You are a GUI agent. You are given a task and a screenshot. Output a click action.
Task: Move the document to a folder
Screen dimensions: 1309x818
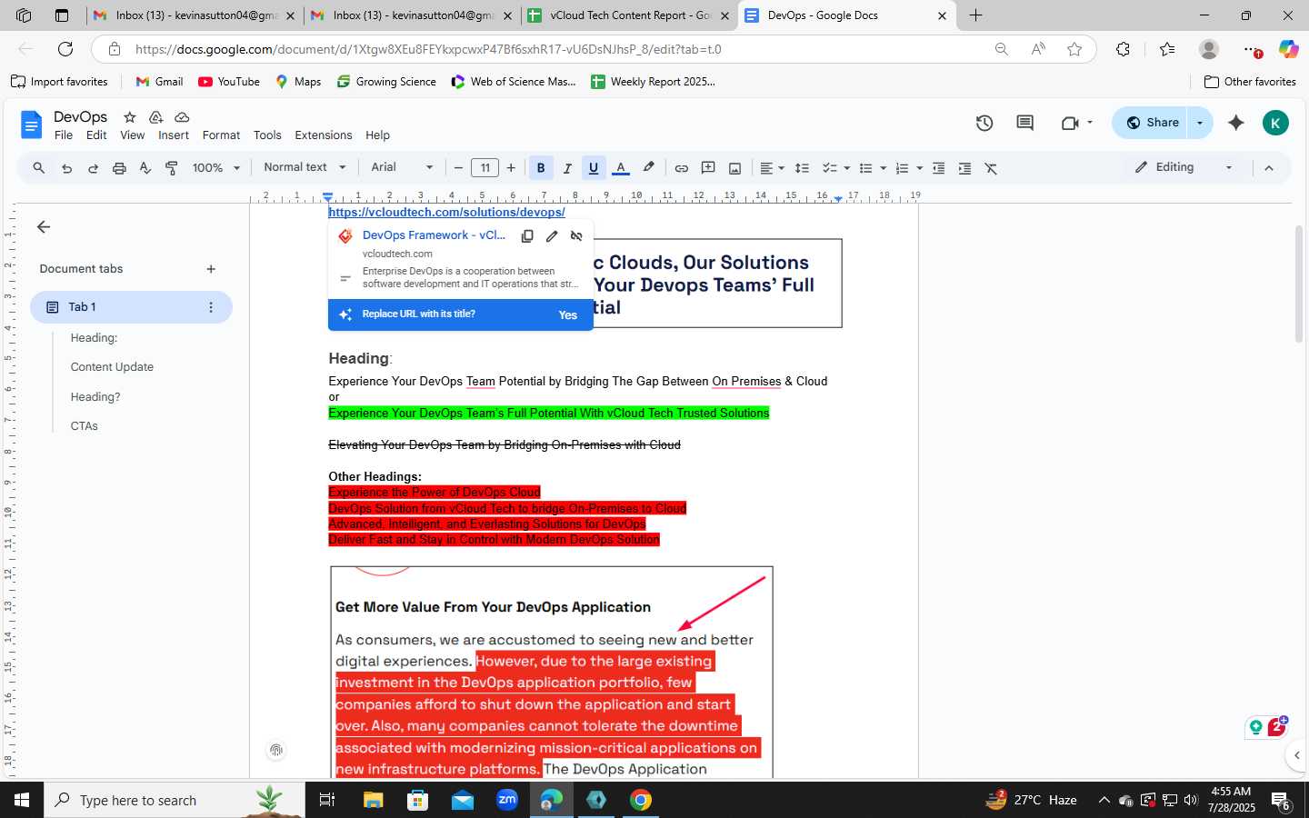click(x=155, y=117)
